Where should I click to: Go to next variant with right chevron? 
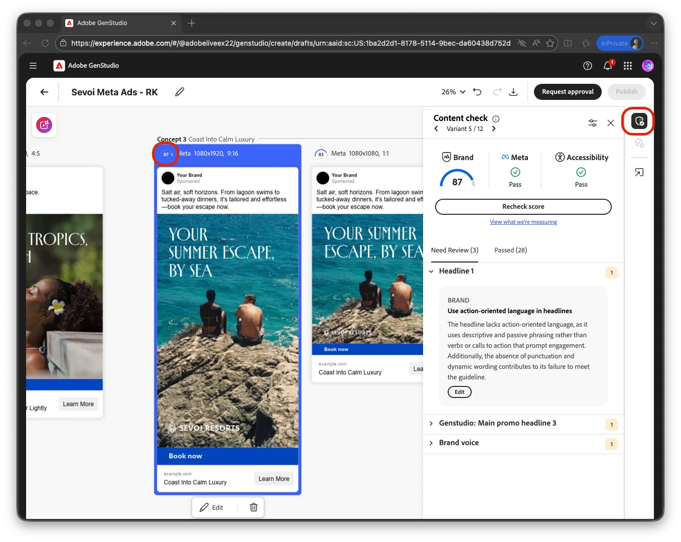(494, 129)
